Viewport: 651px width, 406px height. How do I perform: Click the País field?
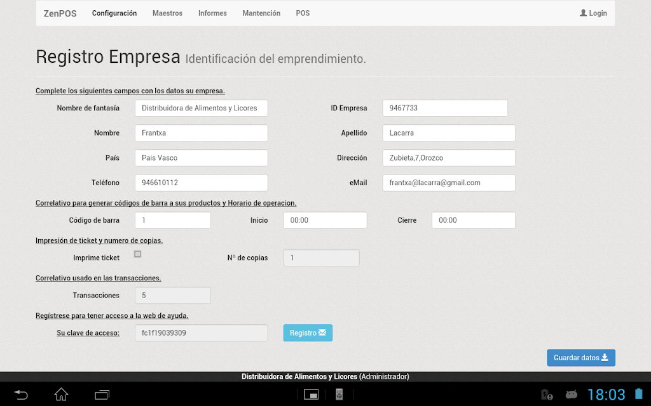tap(202, 158)
